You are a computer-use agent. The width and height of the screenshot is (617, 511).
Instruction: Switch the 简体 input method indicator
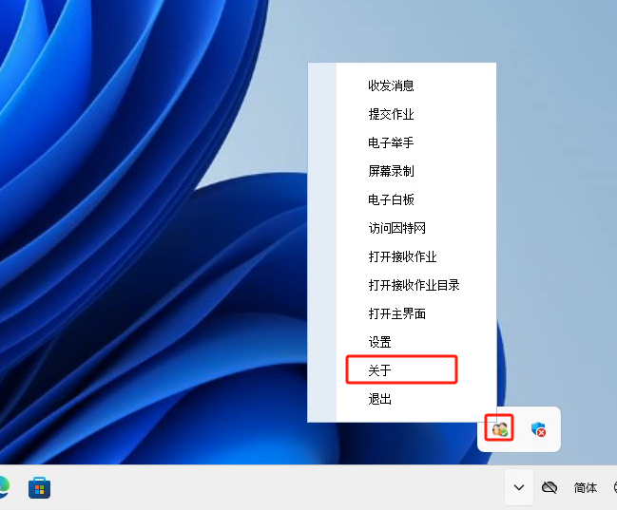[586, 488]
